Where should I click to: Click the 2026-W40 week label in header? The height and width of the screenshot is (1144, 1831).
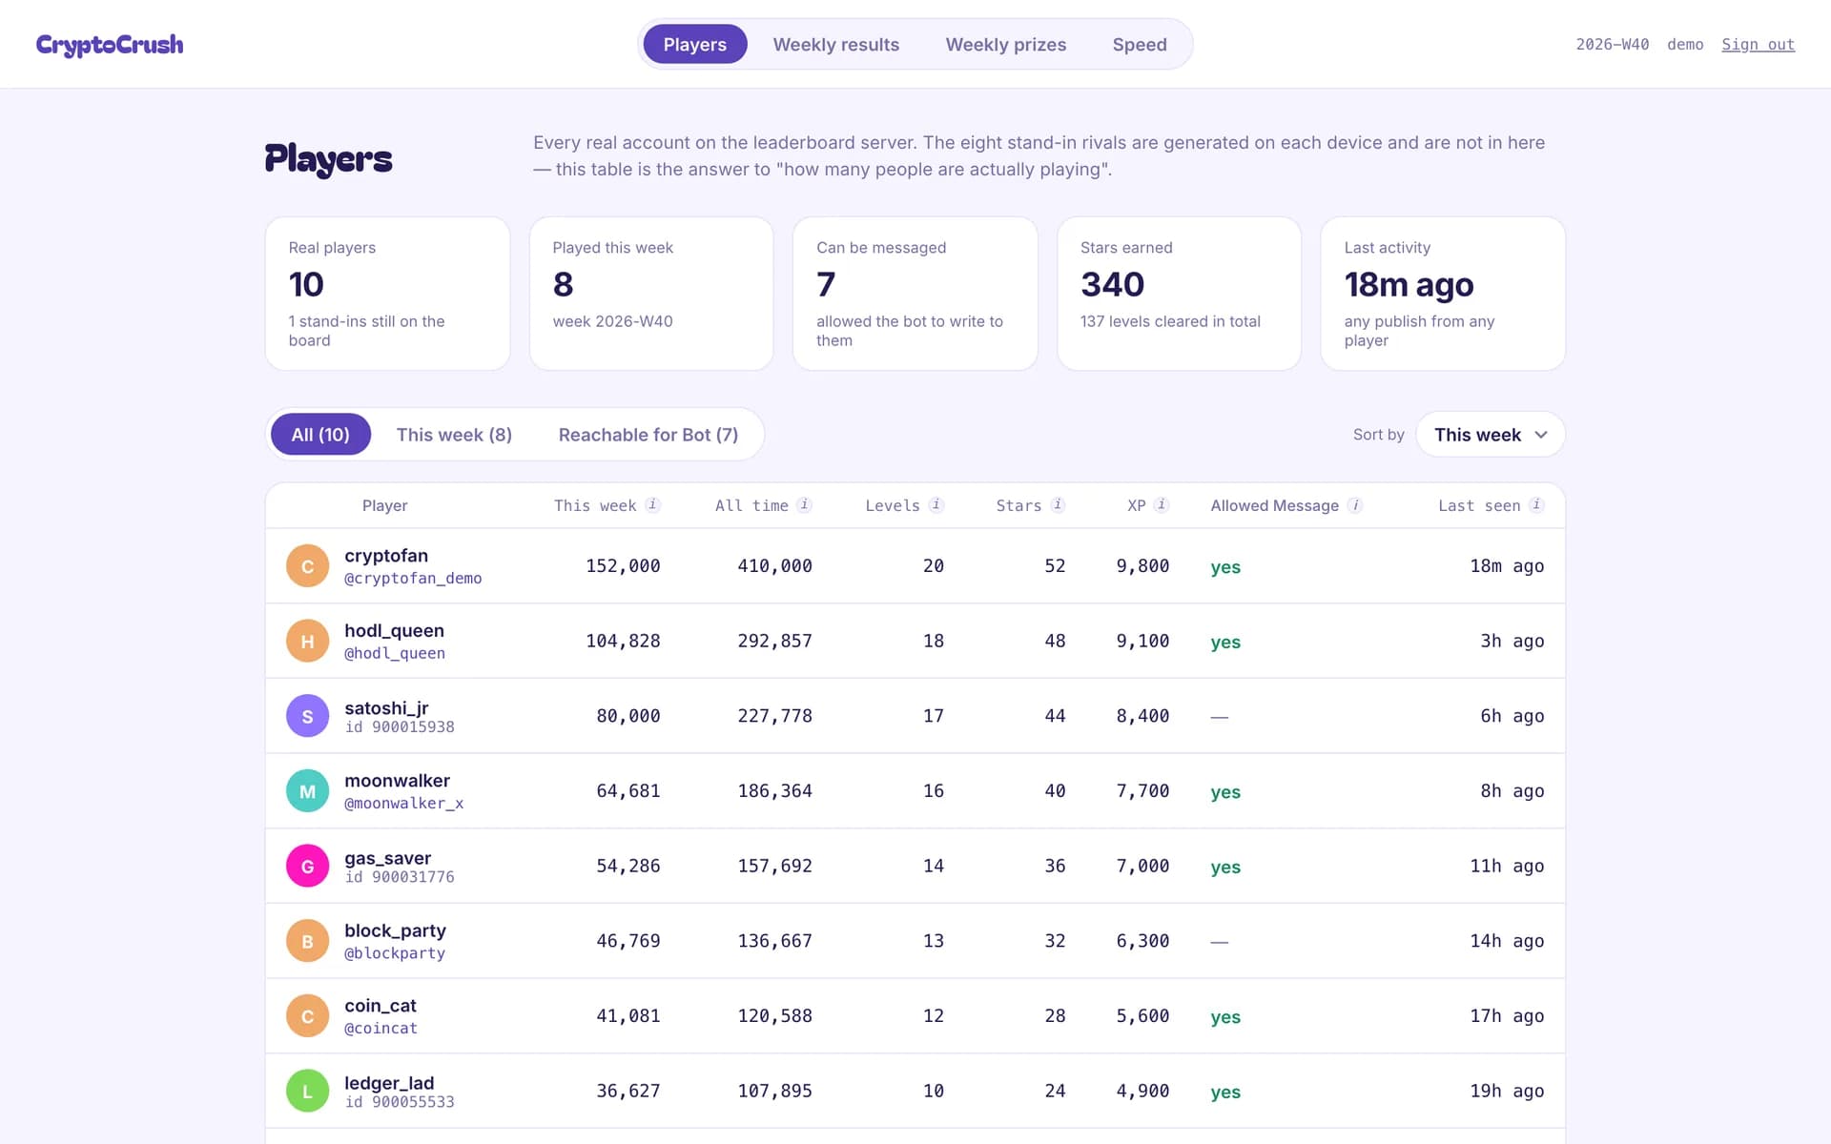click(x=1612, y=45)
